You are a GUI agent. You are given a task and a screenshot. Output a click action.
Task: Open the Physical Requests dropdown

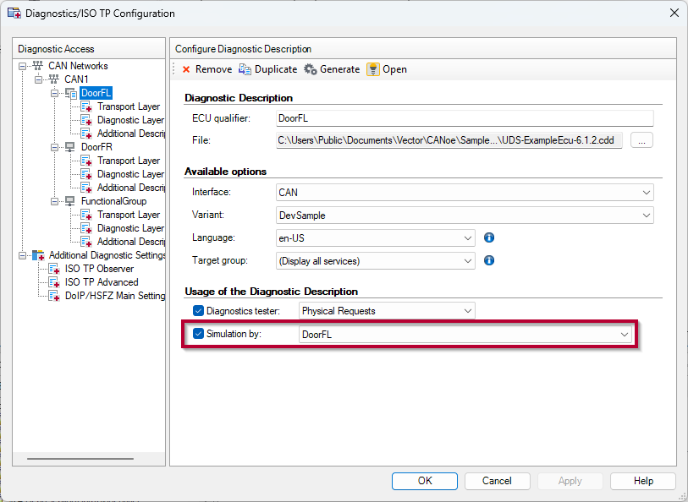(387, 311)
